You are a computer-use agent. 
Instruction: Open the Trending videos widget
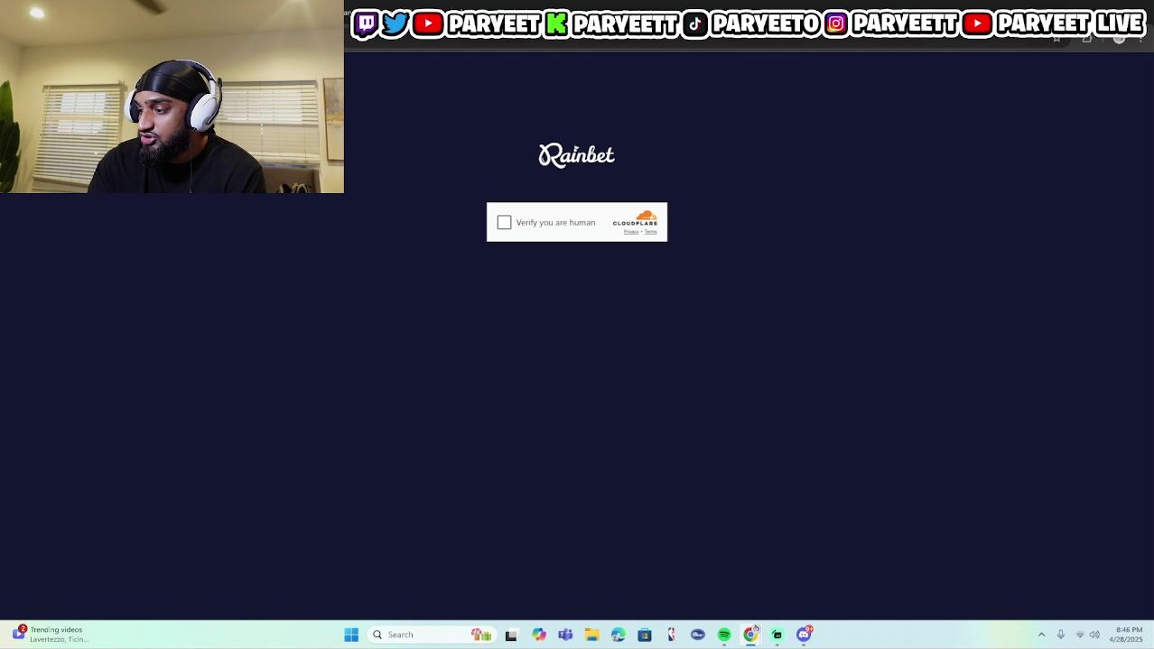[x=51, y=635]
